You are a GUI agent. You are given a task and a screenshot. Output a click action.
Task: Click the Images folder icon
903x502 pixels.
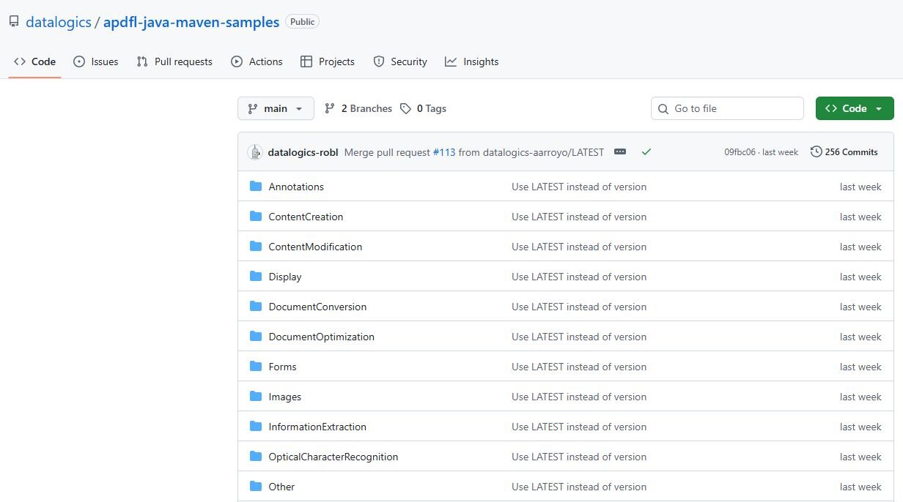click(256, 397)
